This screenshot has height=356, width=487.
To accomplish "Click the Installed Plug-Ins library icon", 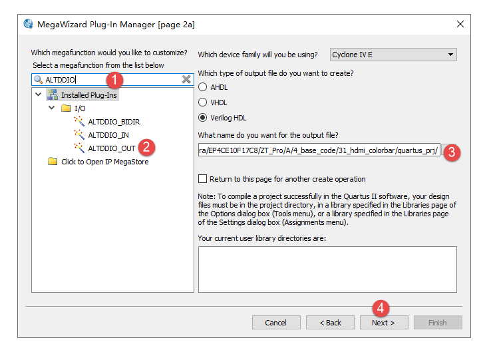I will click(x=53, y=95).
